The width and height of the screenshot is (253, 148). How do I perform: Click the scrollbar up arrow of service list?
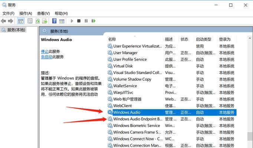tap(250, 38)
